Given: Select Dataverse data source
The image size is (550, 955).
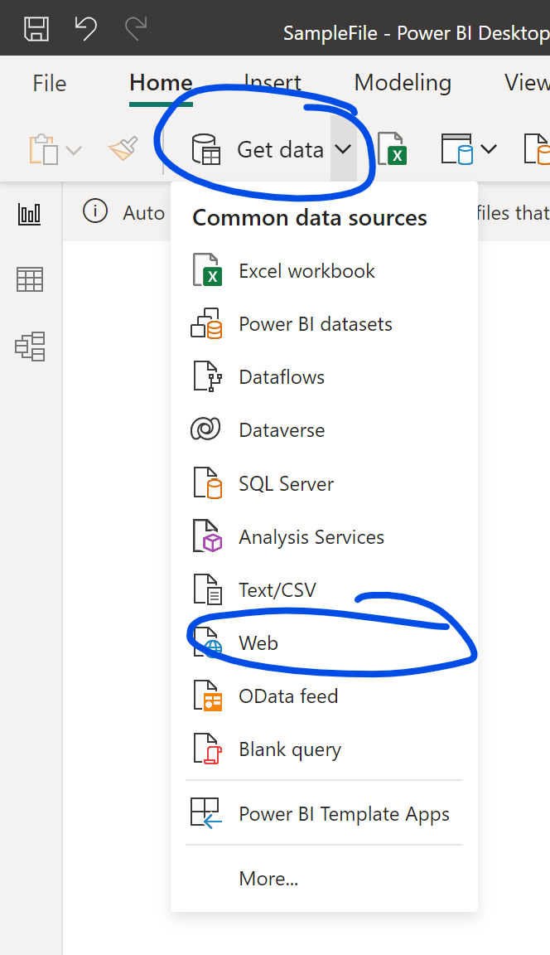Looking at the screenshot, I should [x=324, y=430].
